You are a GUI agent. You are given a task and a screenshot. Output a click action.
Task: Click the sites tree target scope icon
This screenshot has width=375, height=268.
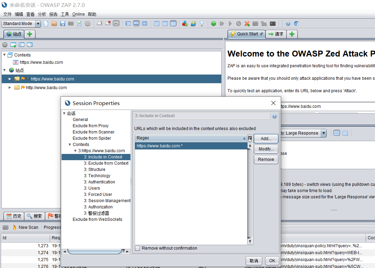pyautogui.click(x=5, y=45)
